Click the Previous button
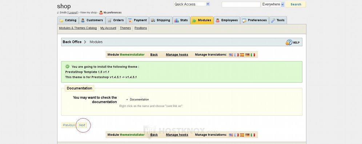 69,125
